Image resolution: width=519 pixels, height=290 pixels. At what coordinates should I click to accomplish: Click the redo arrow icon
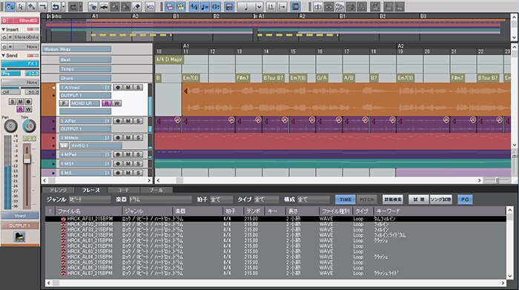pyautogui.click(x=73, y=6)
